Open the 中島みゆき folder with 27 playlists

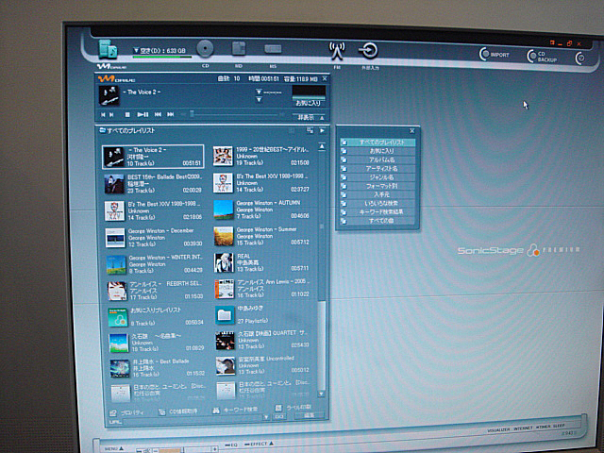(262, 314)
